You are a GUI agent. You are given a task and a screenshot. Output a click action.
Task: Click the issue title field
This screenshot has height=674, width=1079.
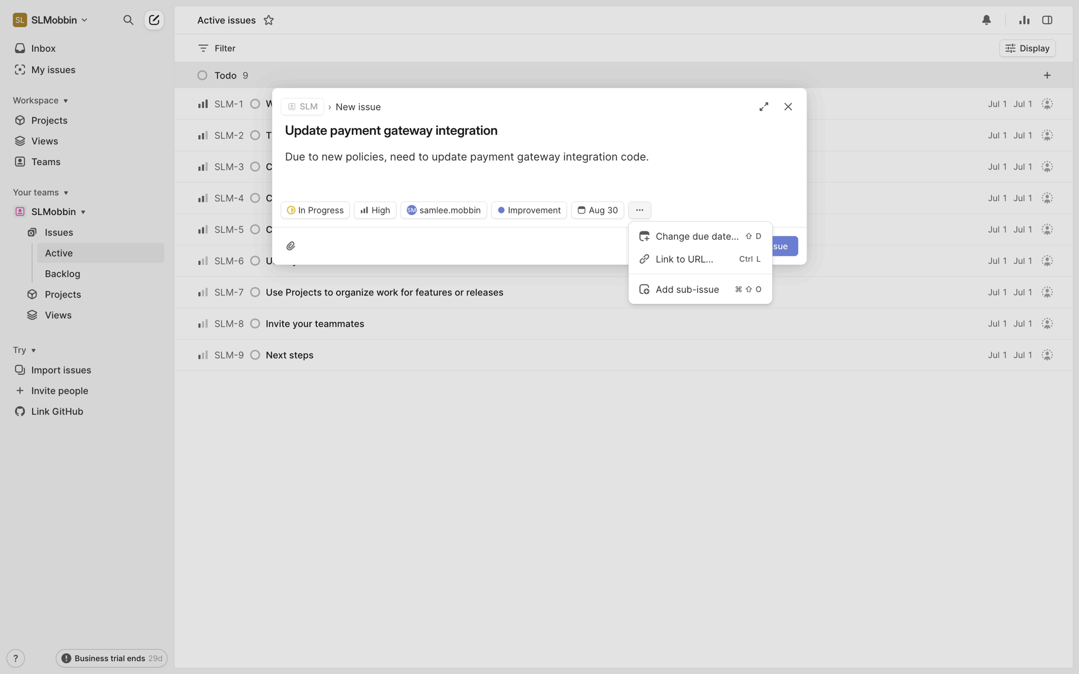pos(391,130)
